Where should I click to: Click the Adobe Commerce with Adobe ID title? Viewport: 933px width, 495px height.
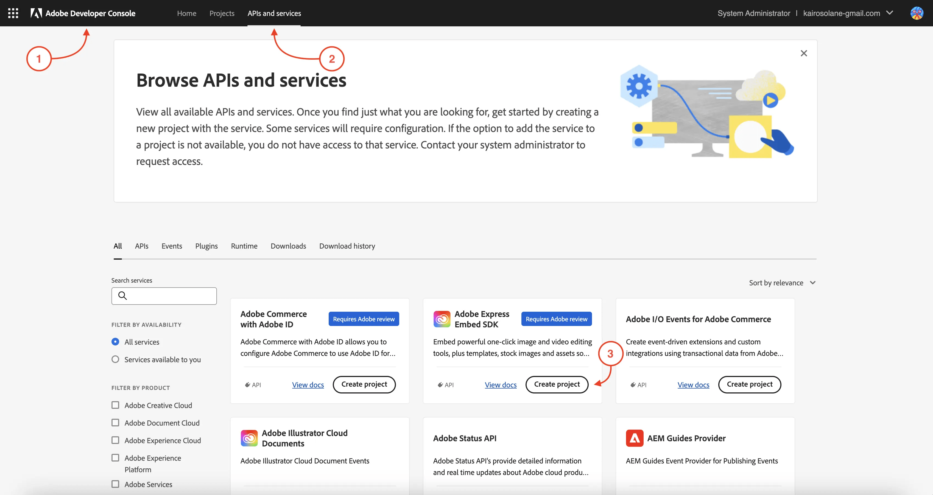(273, 319)
